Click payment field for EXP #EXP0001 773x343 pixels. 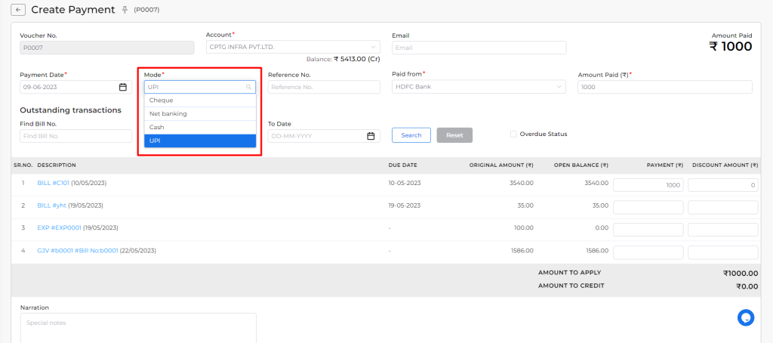[x=648, y=230]
